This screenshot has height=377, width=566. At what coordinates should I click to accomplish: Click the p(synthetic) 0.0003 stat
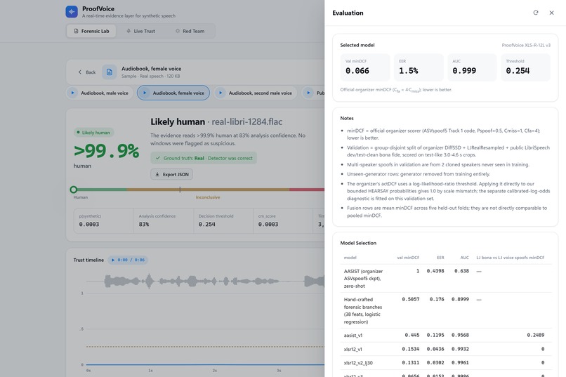(104, 220)
